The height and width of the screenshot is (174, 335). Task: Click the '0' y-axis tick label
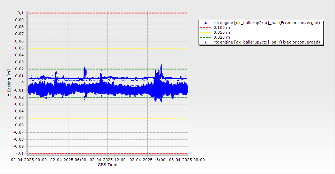click(x=23, y=83)
